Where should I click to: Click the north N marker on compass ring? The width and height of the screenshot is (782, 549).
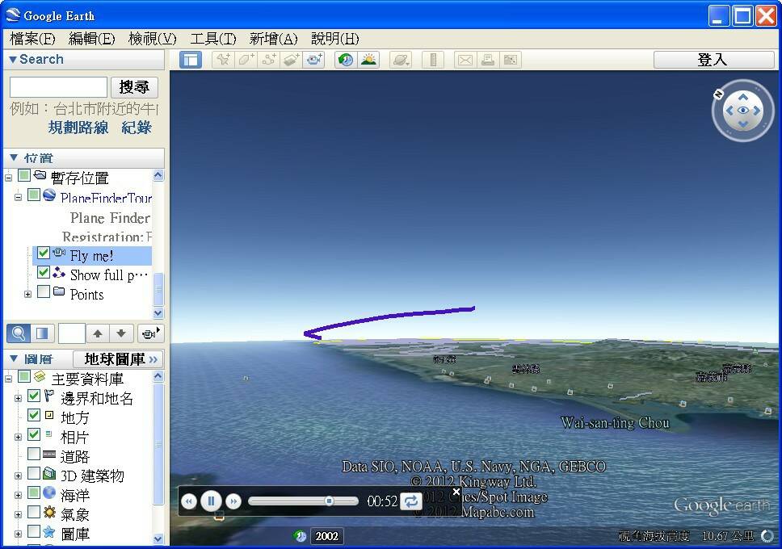coord(718,93)
